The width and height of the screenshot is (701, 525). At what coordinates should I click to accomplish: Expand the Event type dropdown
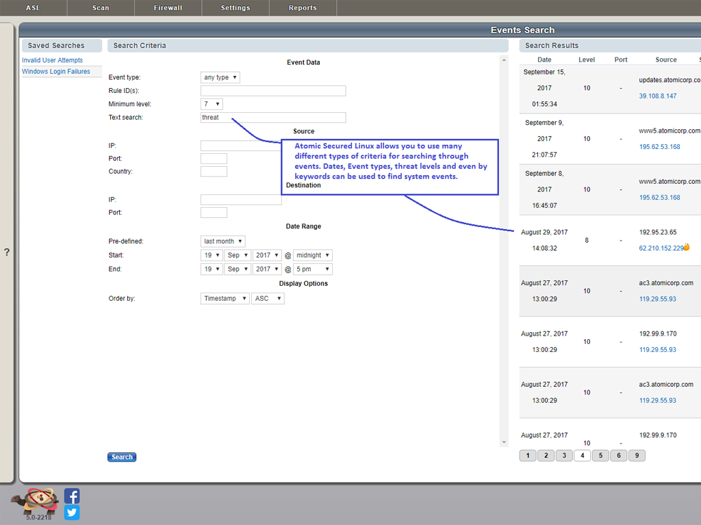220,77
